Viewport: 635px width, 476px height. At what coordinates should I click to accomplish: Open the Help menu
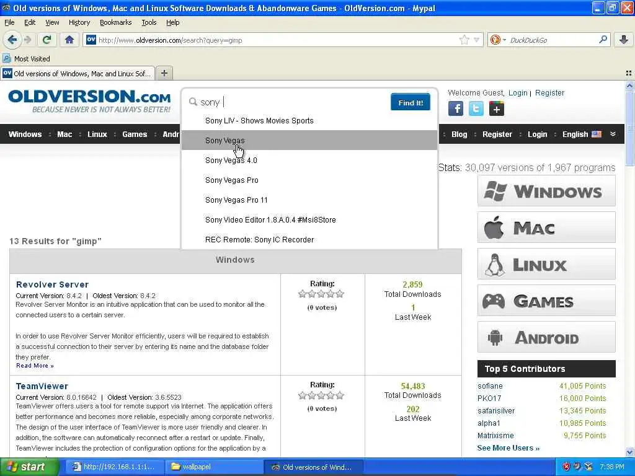tap(173, 22)
